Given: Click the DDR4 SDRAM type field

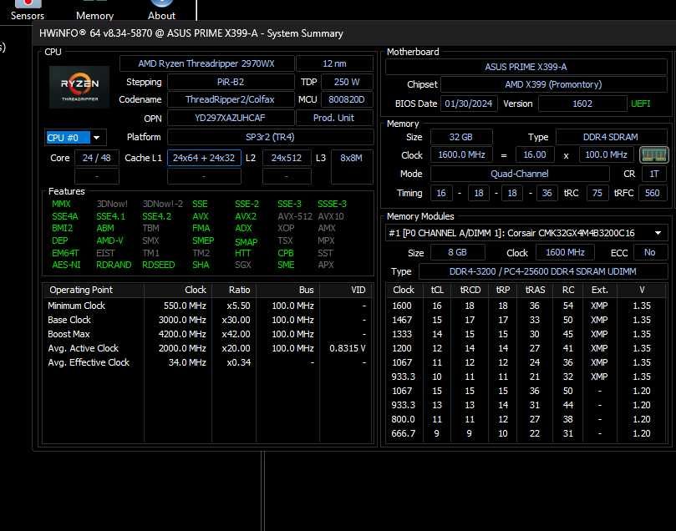Looking at the screenshot, I should click(x=611, y=137).
